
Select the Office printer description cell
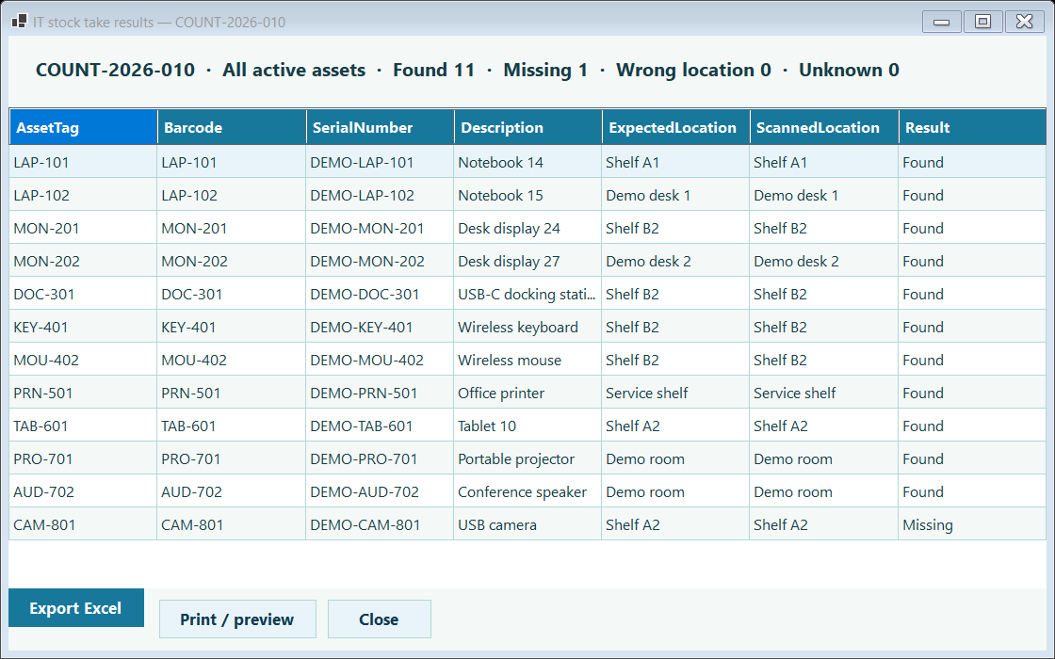(527, 393)
